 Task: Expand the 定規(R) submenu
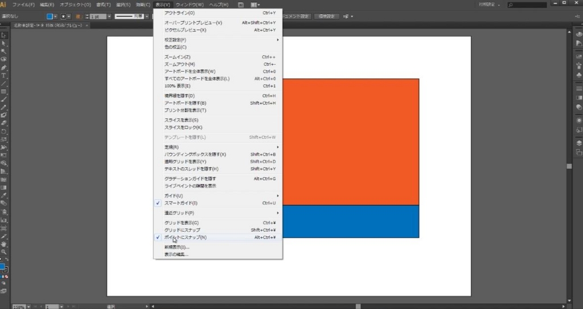click(218, 147)
